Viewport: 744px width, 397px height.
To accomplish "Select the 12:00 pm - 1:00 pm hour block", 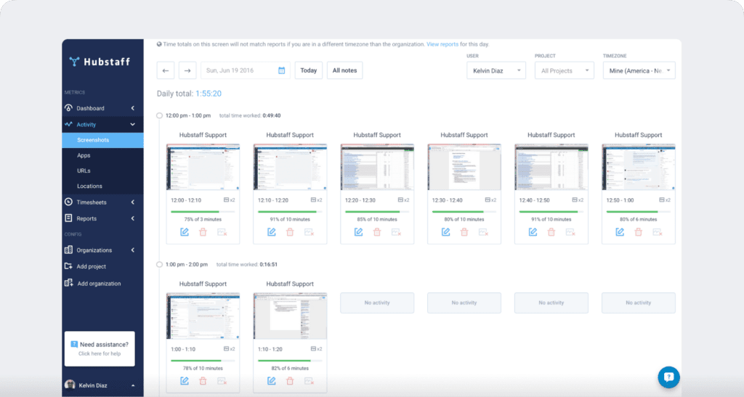I will [x=159, y=115].
